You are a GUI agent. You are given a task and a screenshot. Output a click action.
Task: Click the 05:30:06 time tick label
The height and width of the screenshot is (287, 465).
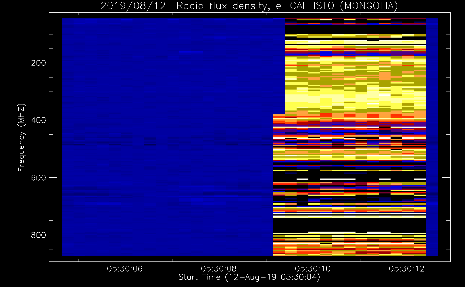[x=125, y=269]
